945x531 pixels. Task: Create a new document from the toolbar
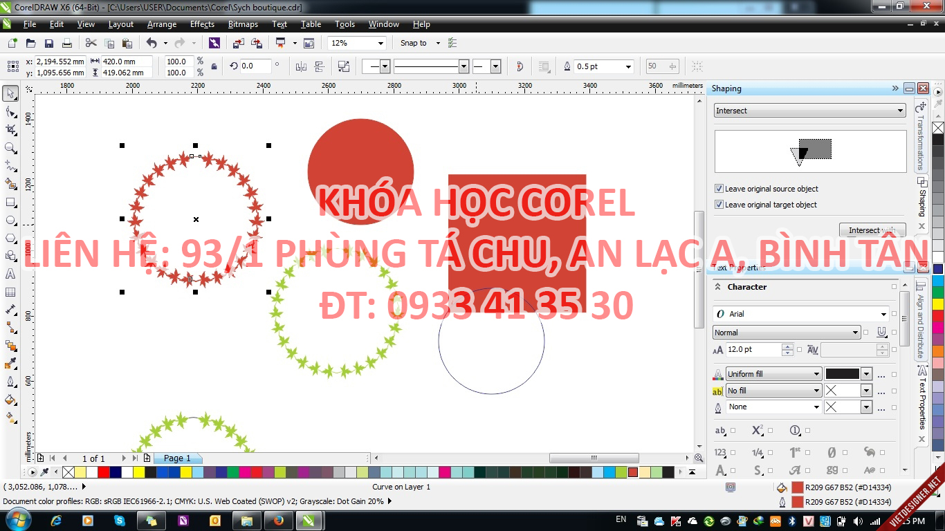[12, 43]
